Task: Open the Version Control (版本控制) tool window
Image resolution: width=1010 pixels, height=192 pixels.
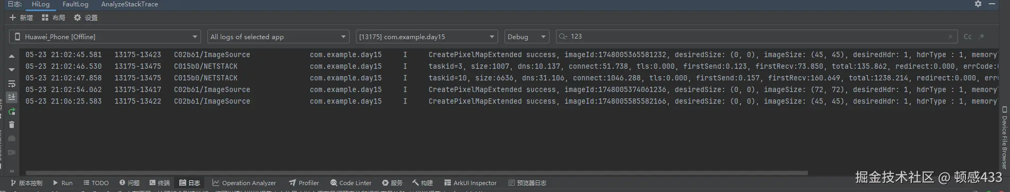Action: 27,183
